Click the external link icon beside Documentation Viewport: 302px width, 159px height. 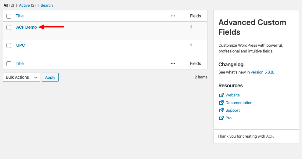(221, 103)
